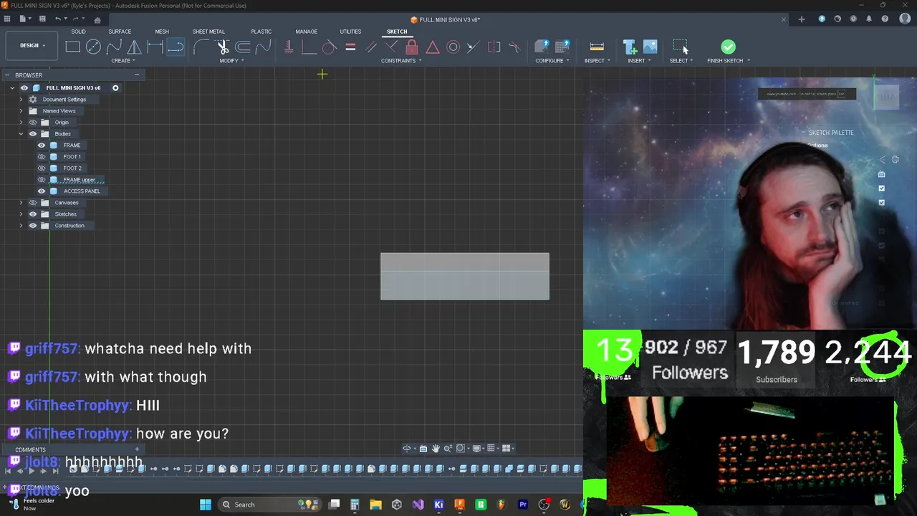The height and width of the screenshot is (516, 917).
Task: Click the Play button in timeline
Action: (x=32, y=470)
